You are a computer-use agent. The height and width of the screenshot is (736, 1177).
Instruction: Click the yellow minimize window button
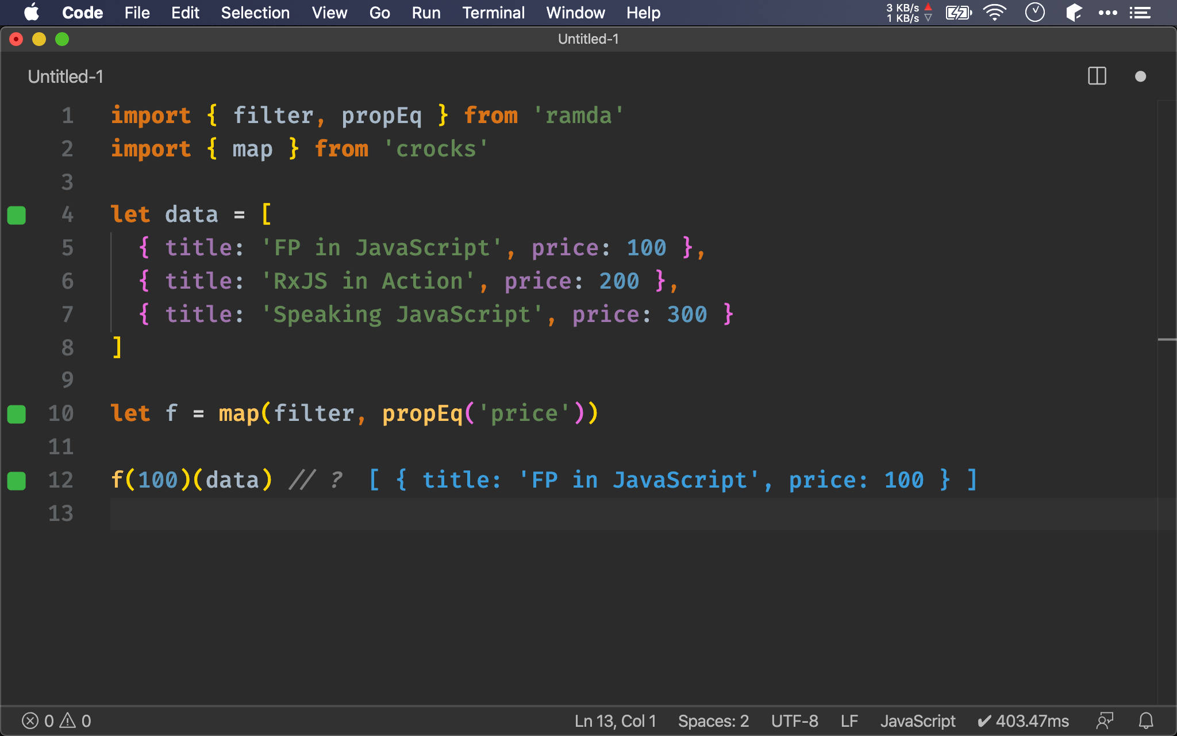(39, 39)
